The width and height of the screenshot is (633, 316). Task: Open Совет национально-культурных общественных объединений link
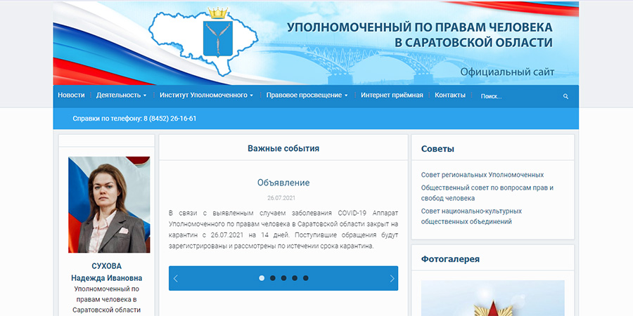pos(471,211)
